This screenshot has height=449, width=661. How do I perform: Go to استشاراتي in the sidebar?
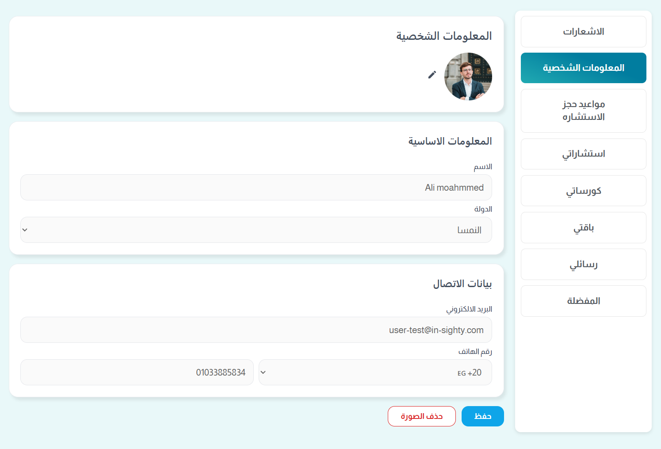(583, 154)
